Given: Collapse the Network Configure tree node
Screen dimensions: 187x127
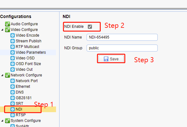Looking at the screenshot, I should click(2, 75).
